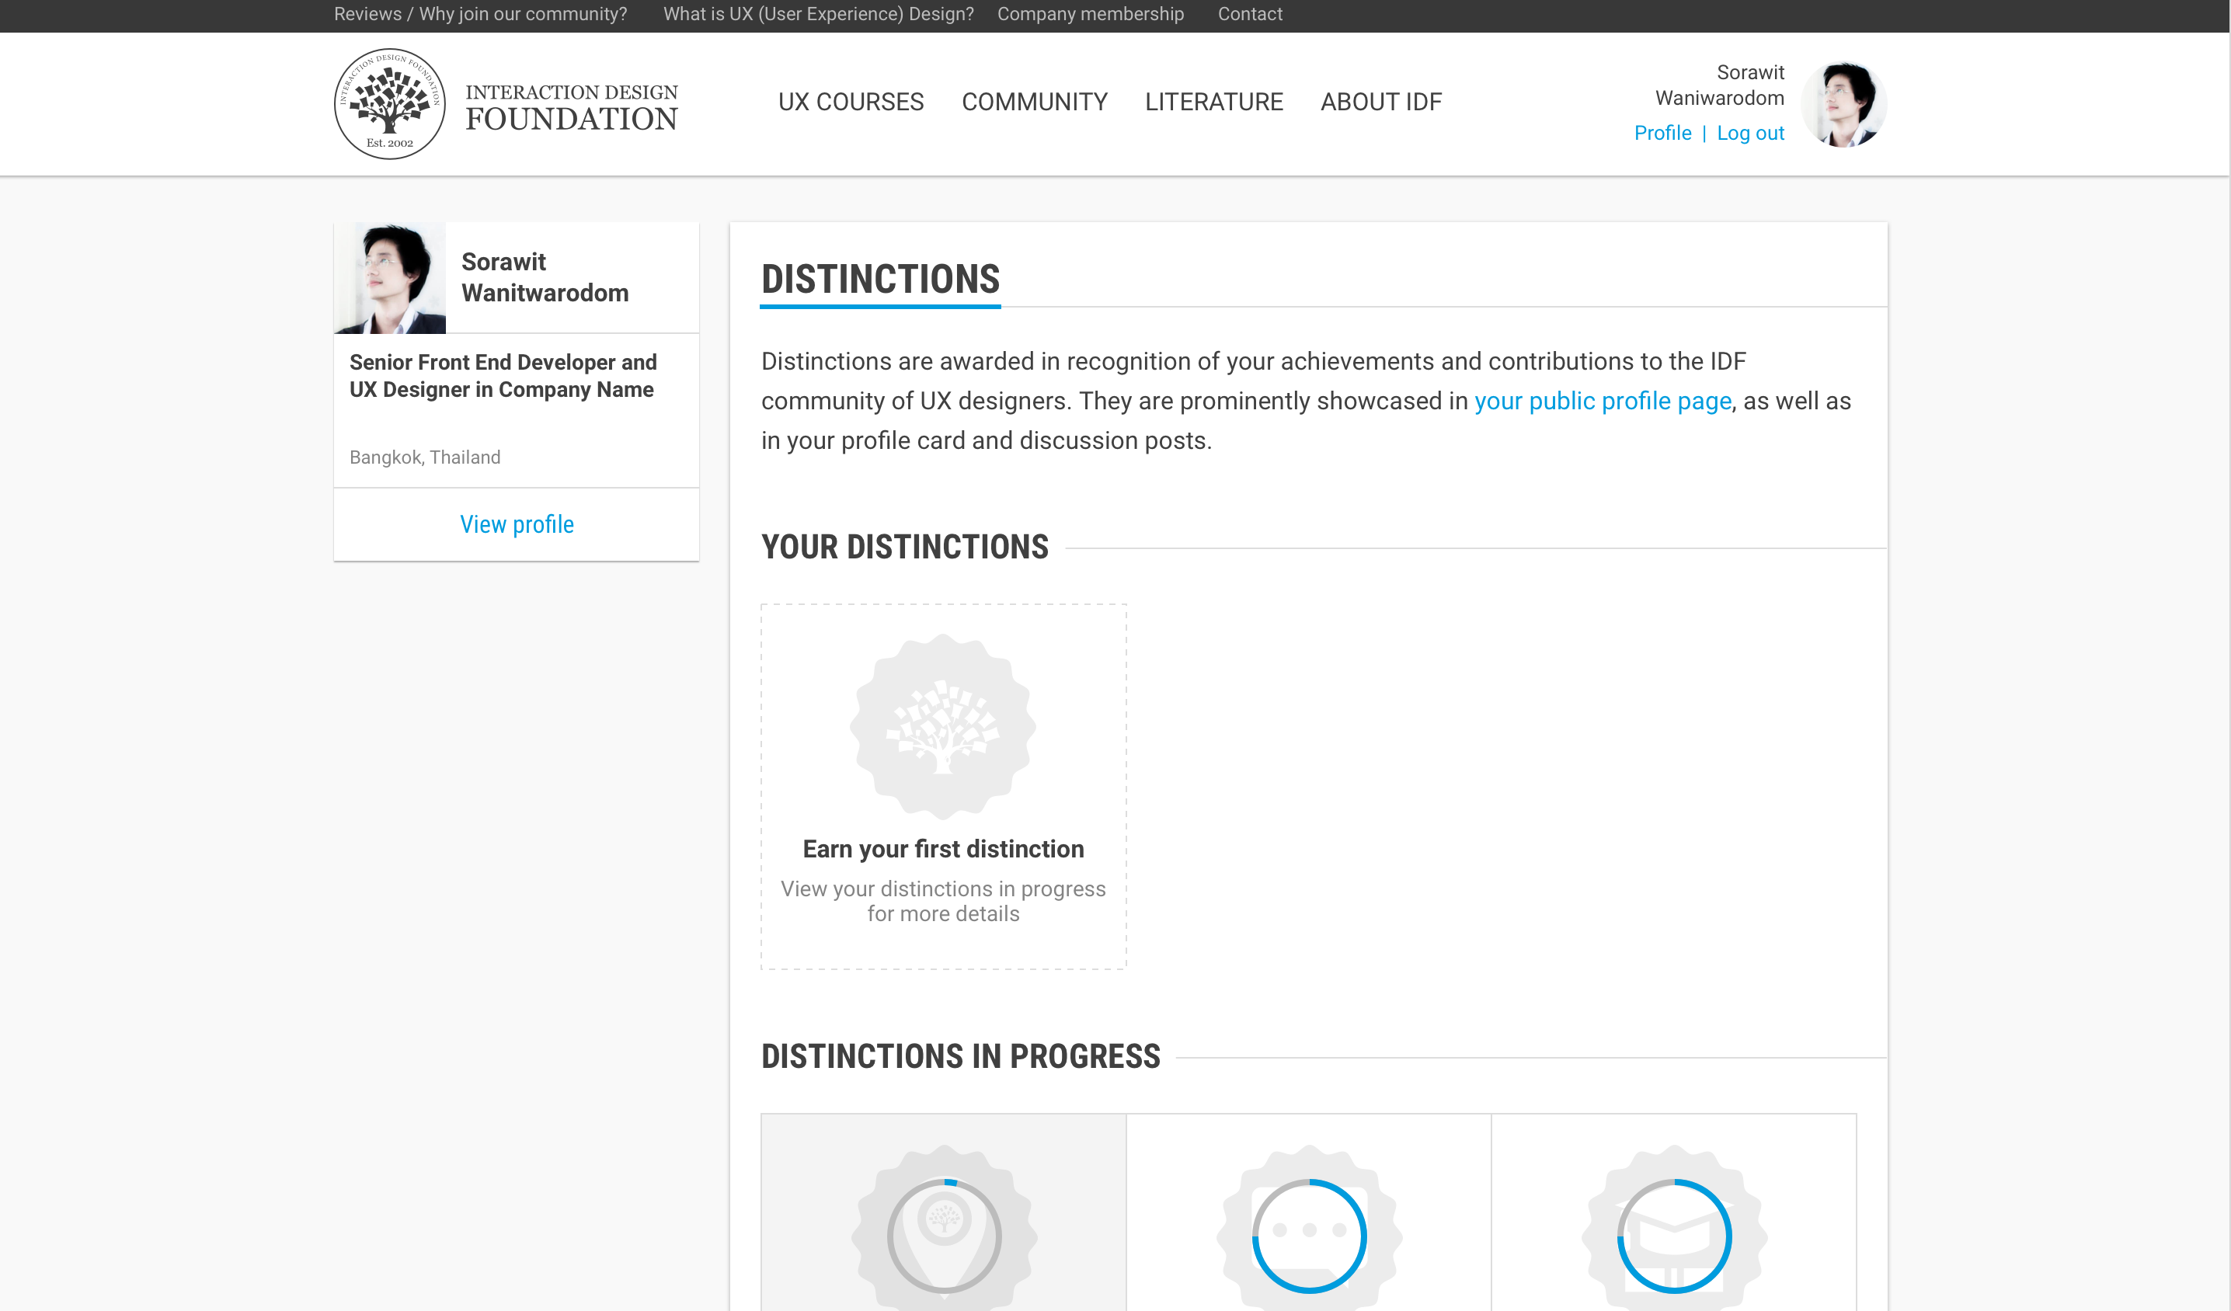Viewport: 2231px width, 1311px height.
Task: Open the COMMUNITY menu
Action: point(1034,102)
